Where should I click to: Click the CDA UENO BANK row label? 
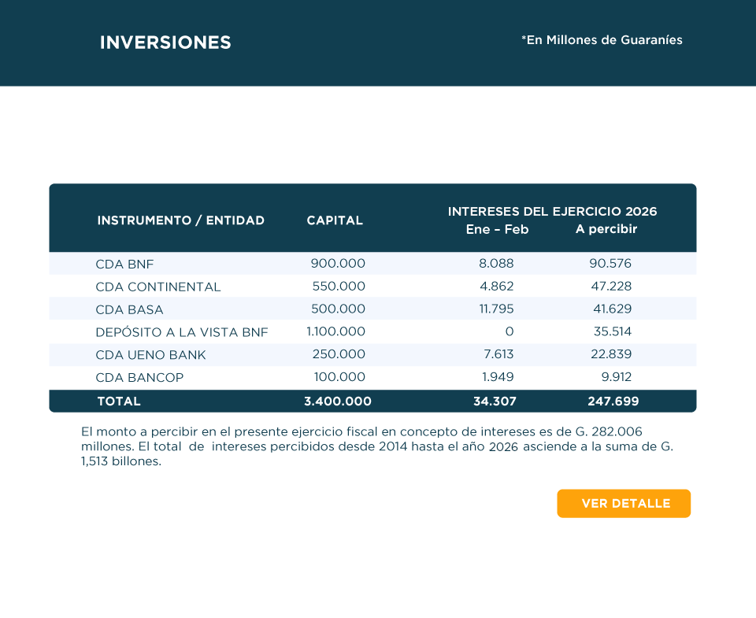click(150, 355)
